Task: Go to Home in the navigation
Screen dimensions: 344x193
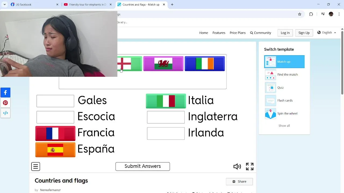Action: pyautogui.click(x=203, y=33)
